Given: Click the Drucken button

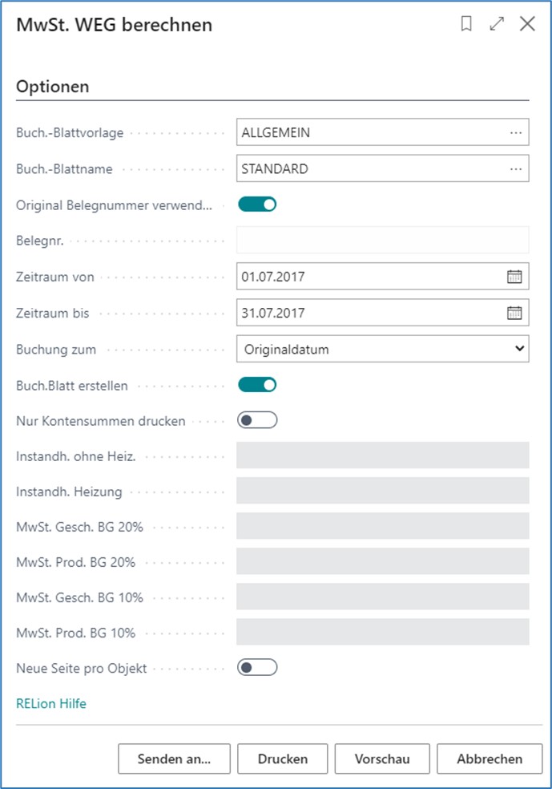Looking at the screenshot, I should point(282,759).
